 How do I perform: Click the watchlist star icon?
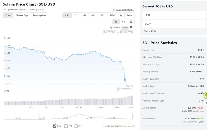[114, 10]
